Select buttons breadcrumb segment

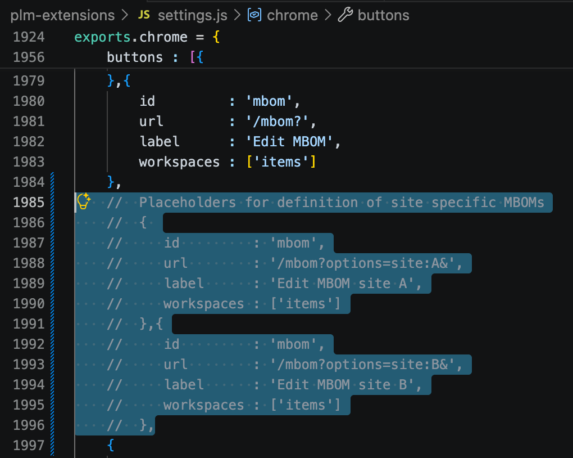383,15
